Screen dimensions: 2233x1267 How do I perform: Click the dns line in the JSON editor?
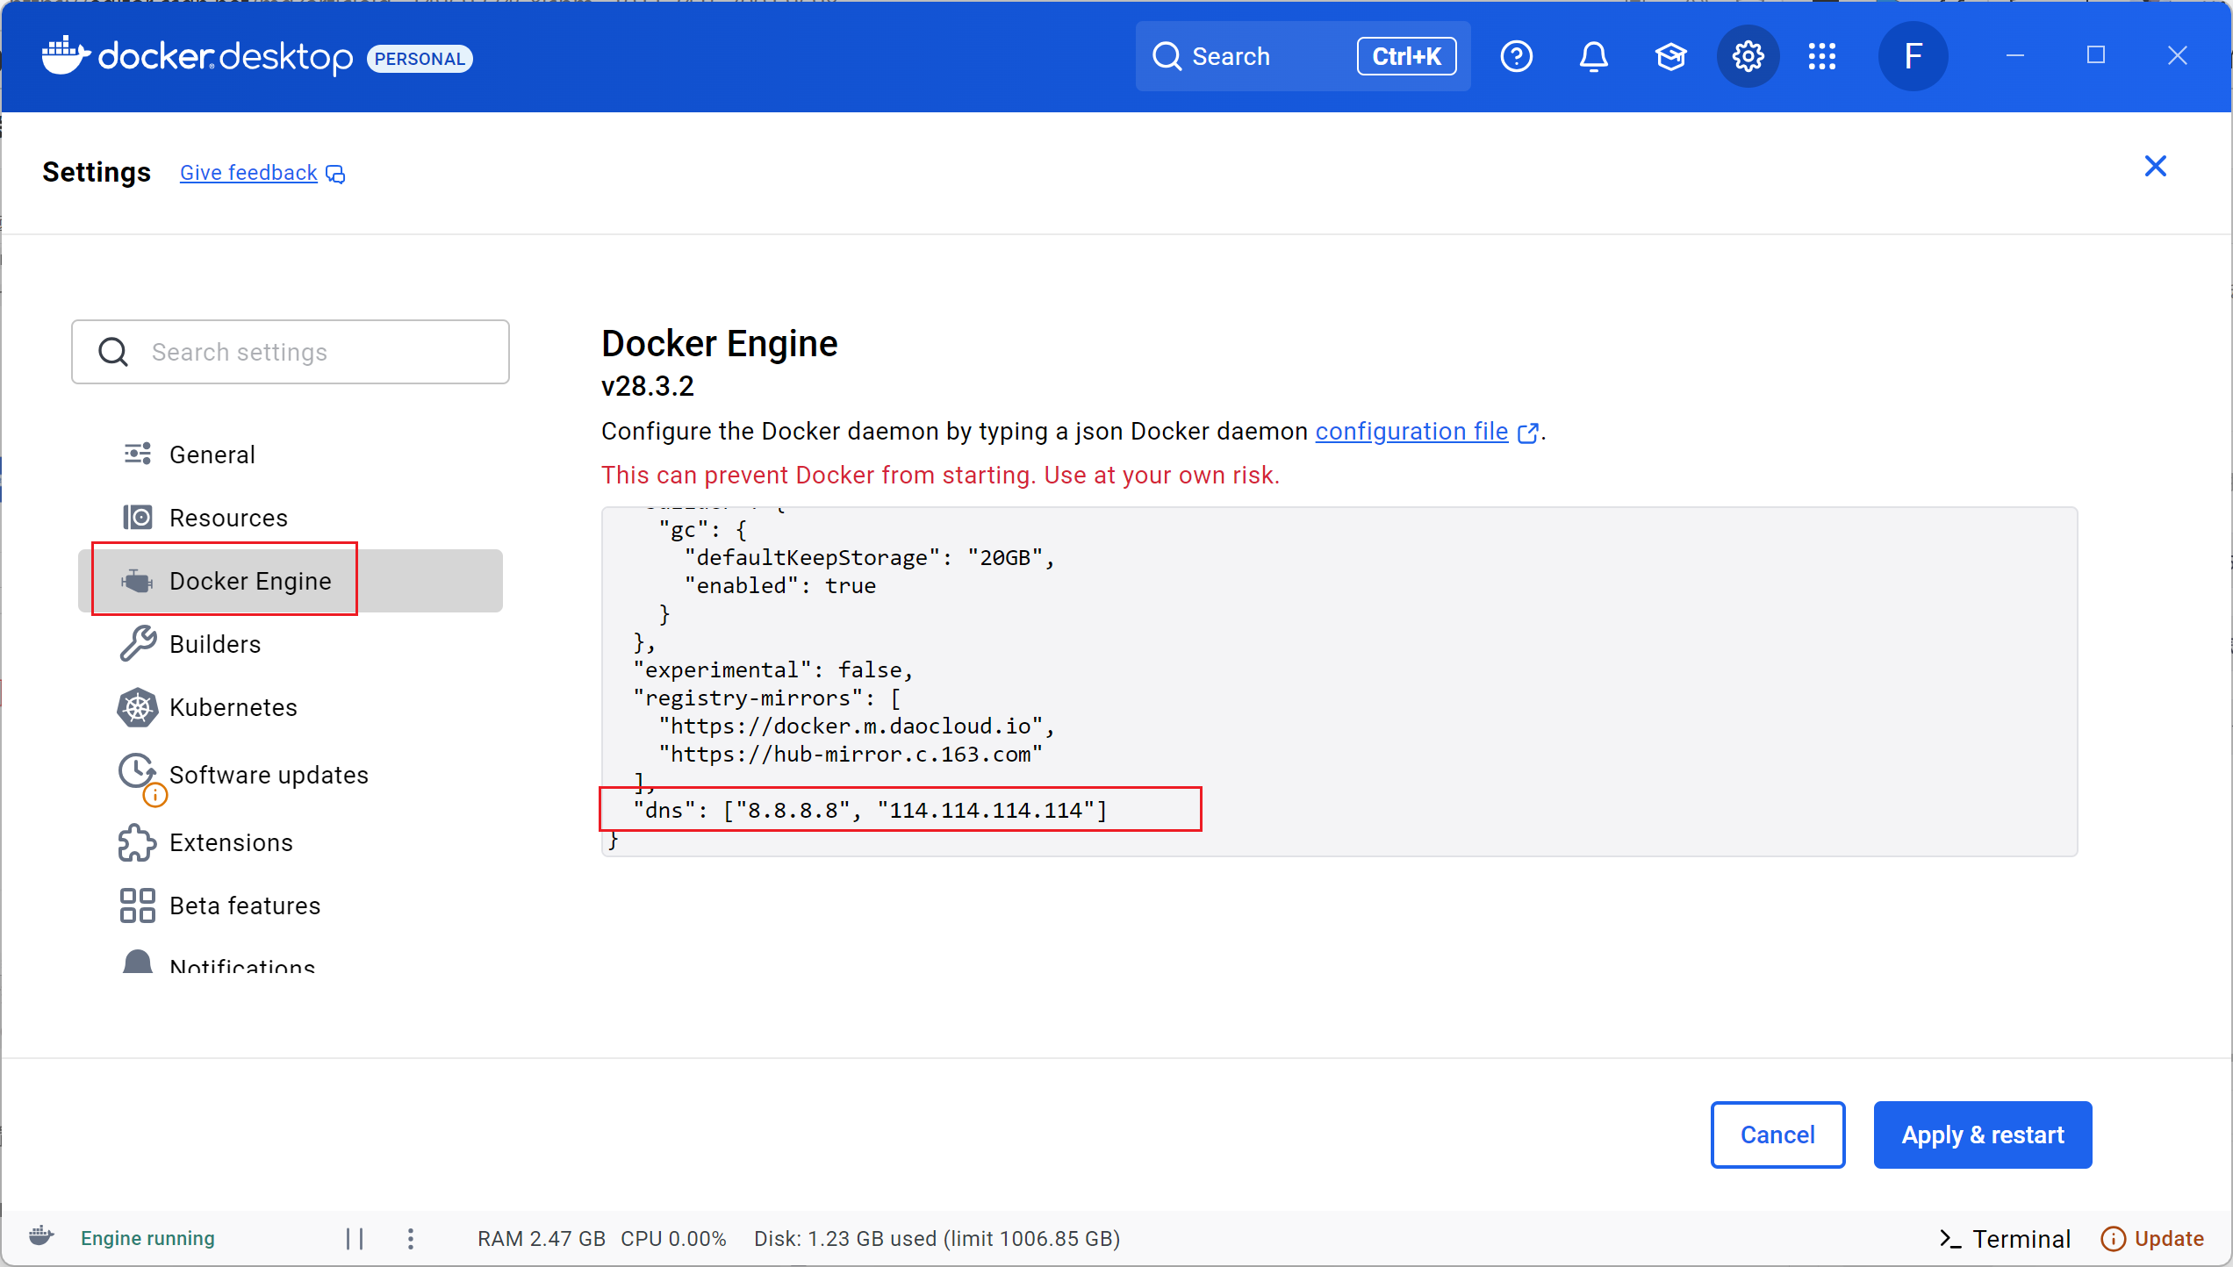click(x=870, y=810)
